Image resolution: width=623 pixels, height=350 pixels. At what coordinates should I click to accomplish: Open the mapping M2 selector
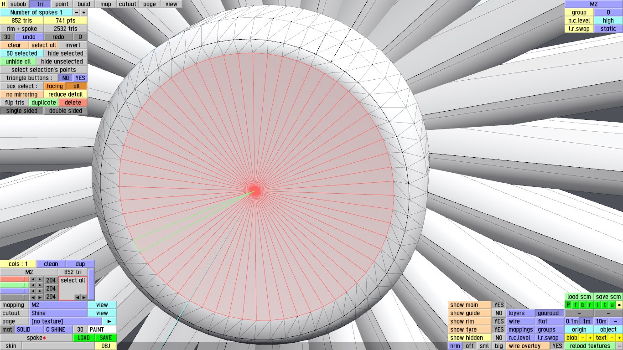58,305
